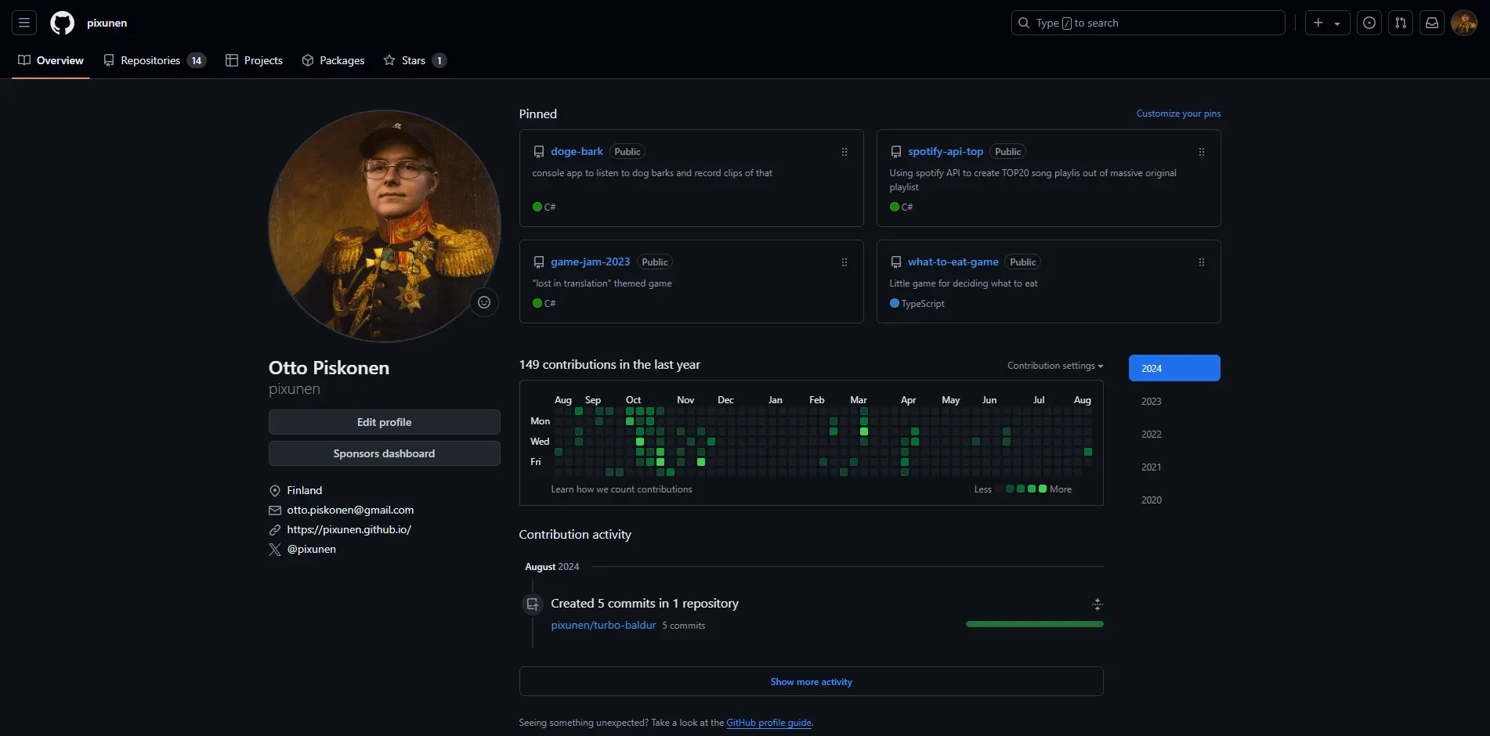Image resolution: width=1490 pixels, height=736 pixels.
Task: Select the 2022 contribution year
Action: pos(1174,434)
